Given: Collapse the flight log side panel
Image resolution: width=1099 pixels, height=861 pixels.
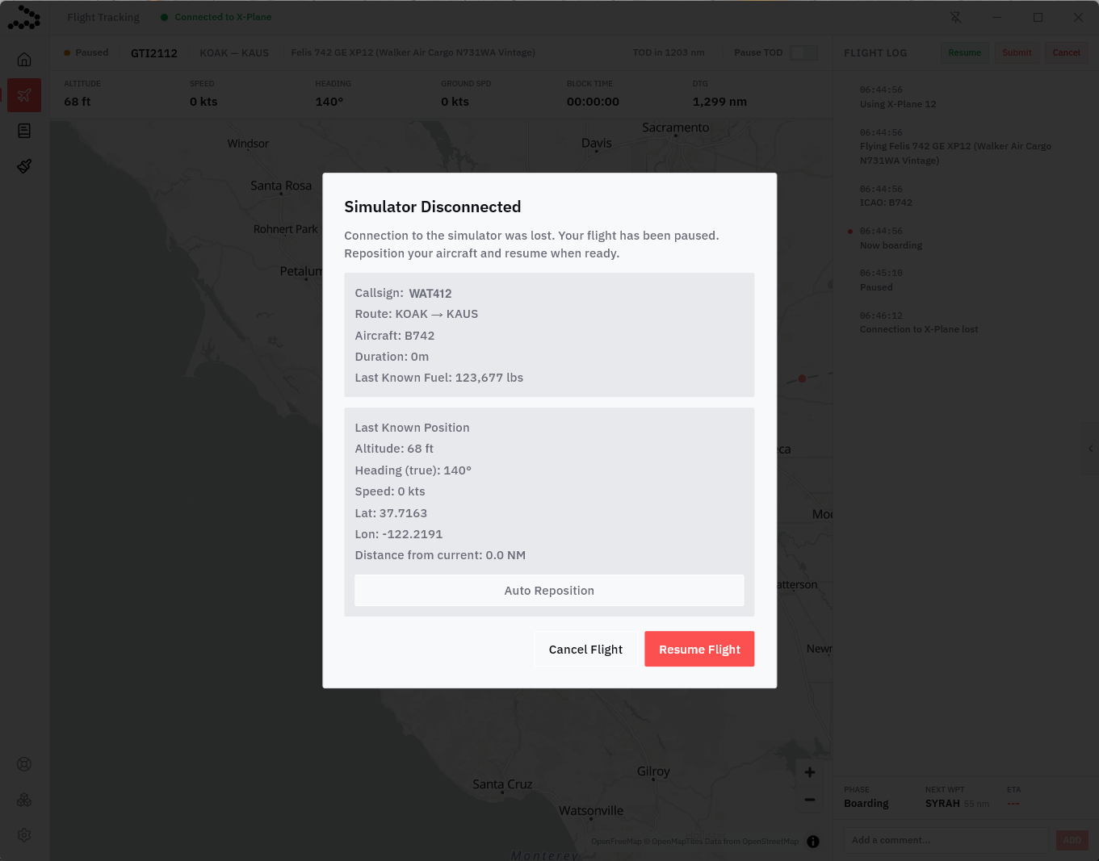Looking at the screenshot, I should [x=1090, y=449].
